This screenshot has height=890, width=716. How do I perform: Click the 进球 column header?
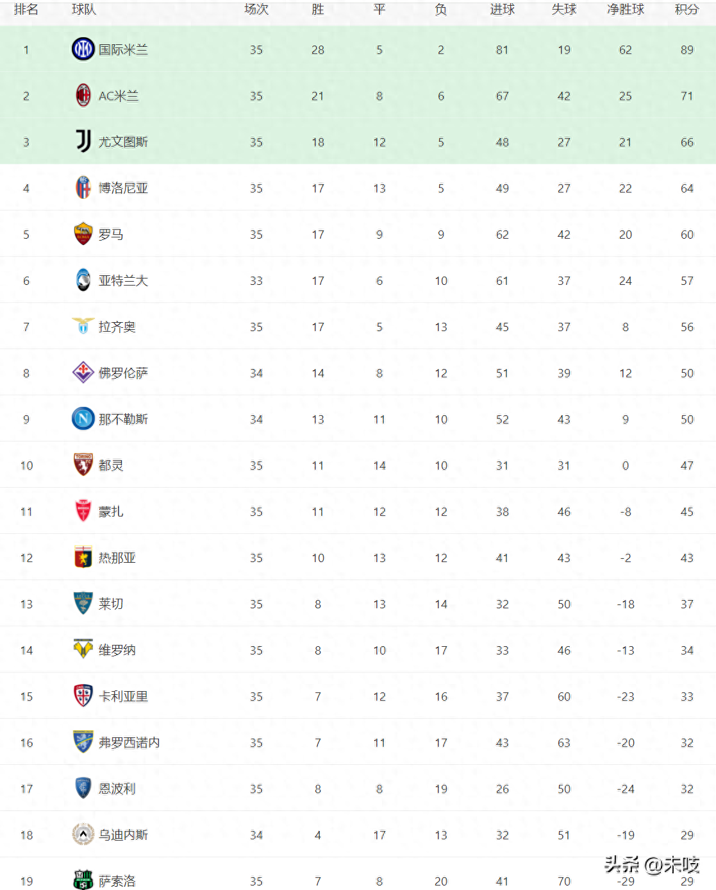click(503, 10)
